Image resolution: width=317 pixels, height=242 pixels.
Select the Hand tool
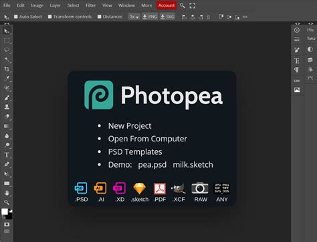click(x=7, y=193)
